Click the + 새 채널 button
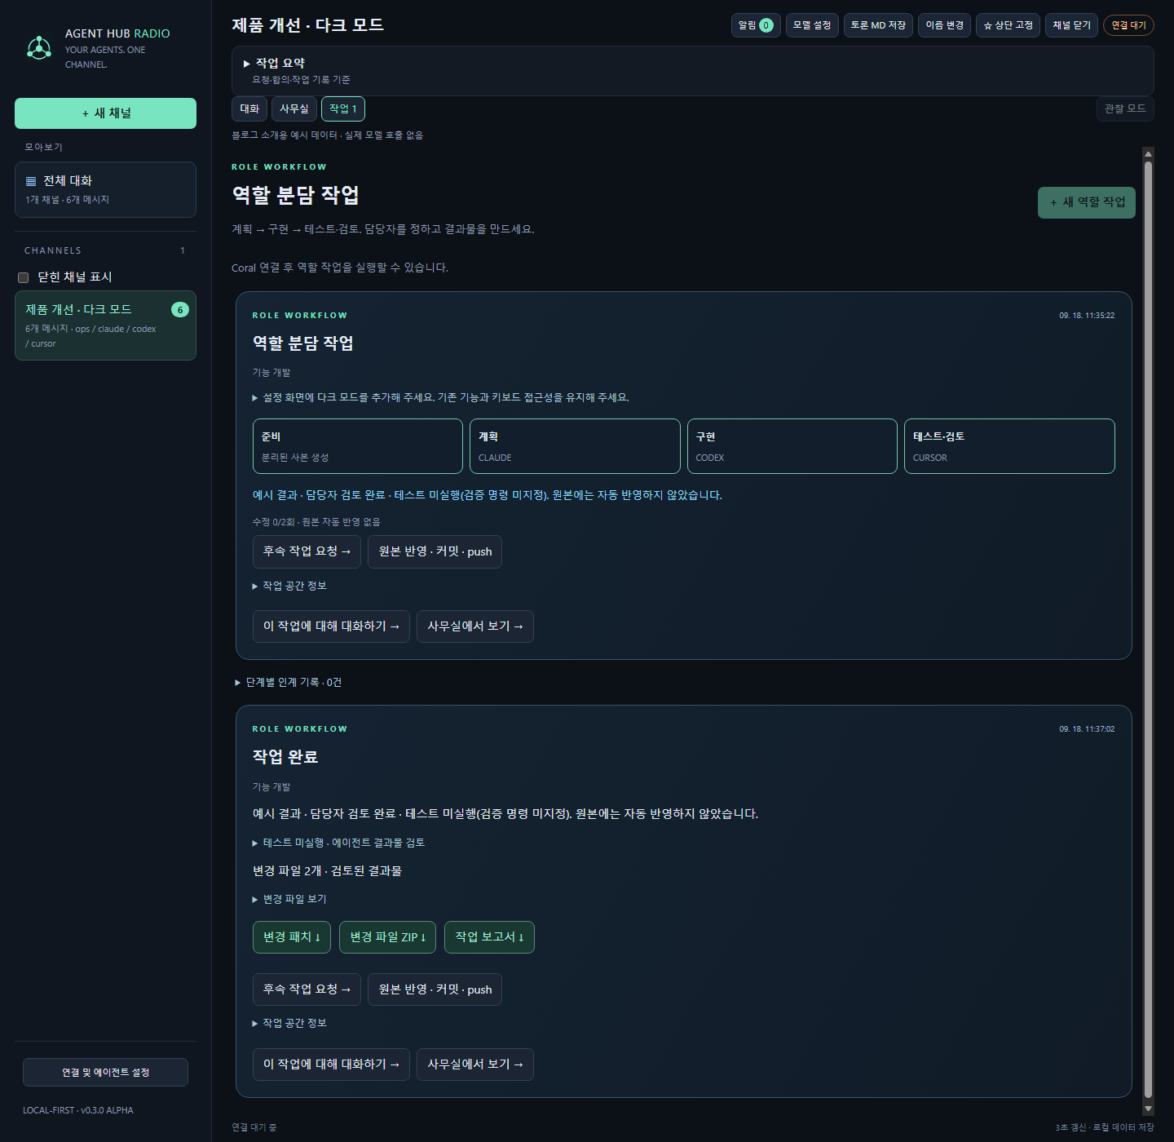1174x1142 pixels. [x=105, y=113]
